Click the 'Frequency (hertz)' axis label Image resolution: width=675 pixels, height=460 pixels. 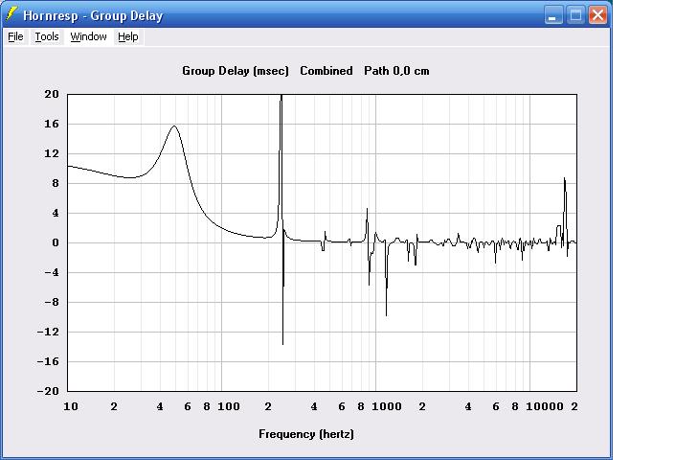306,434
